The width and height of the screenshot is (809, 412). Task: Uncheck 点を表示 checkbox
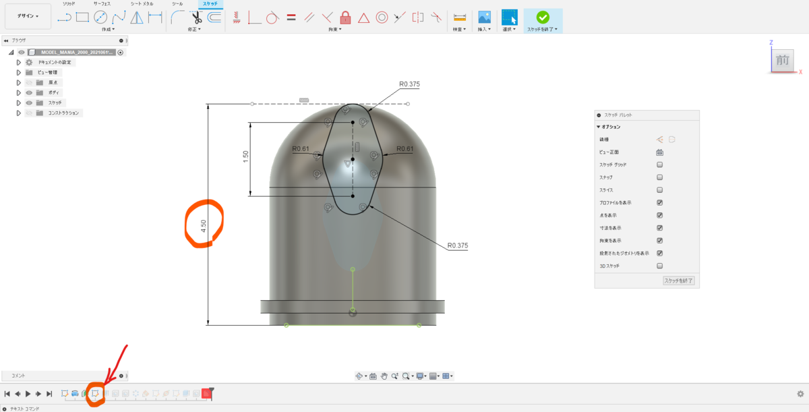point(660,215)
